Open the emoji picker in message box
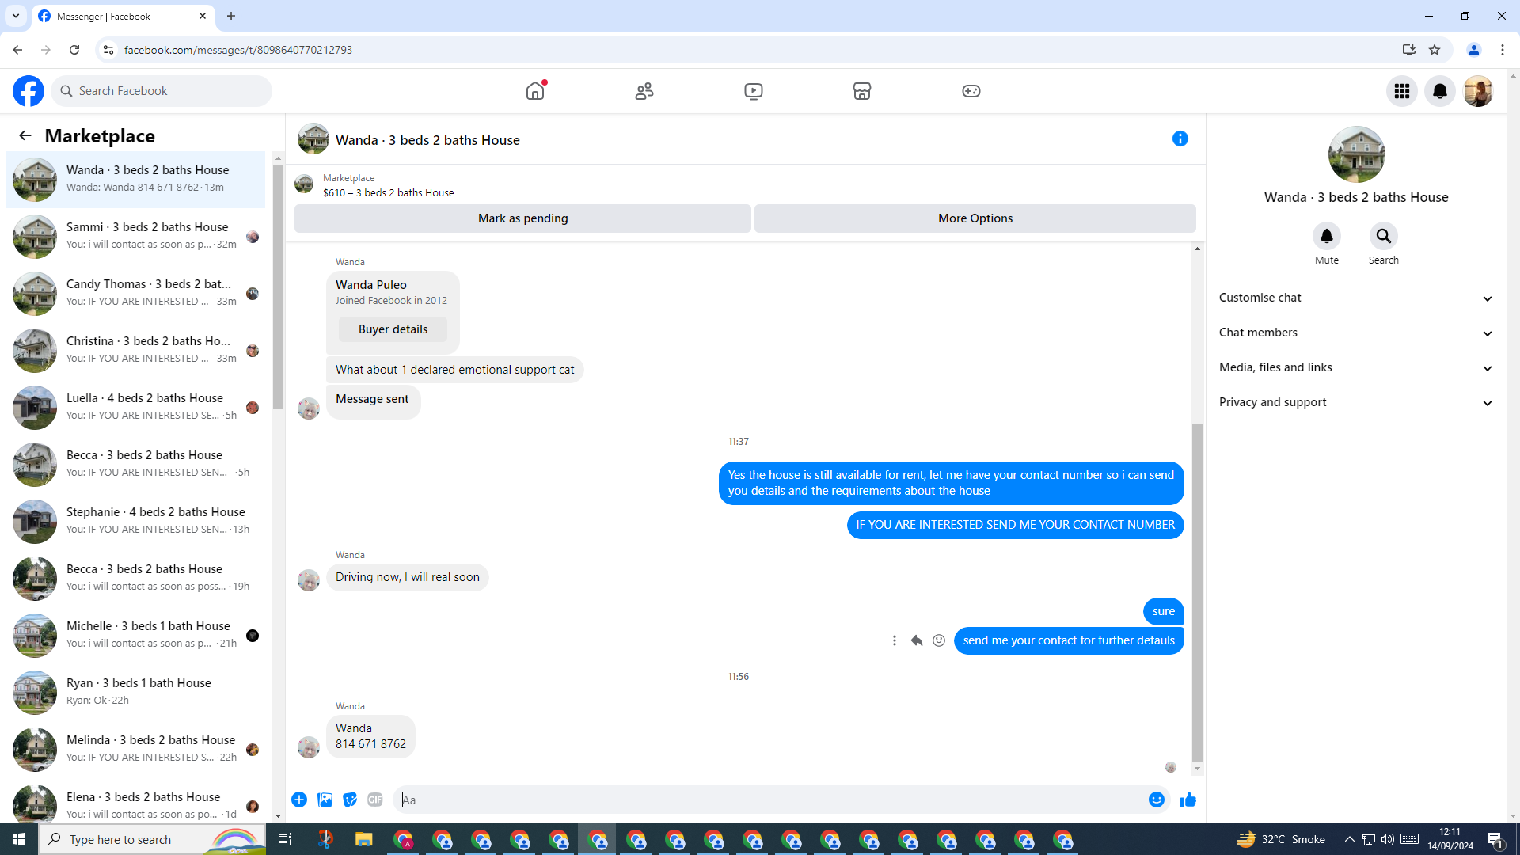This screenshot has width=1520, height=855. click(x=1156, y=800)
